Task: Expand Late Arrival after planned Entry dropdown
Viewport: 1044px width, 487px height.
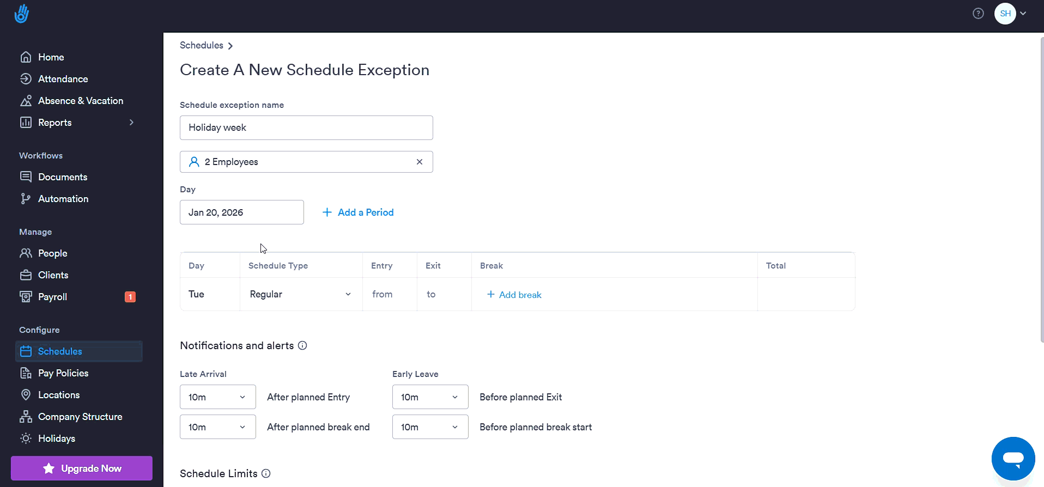Action: tap(218, 397)
